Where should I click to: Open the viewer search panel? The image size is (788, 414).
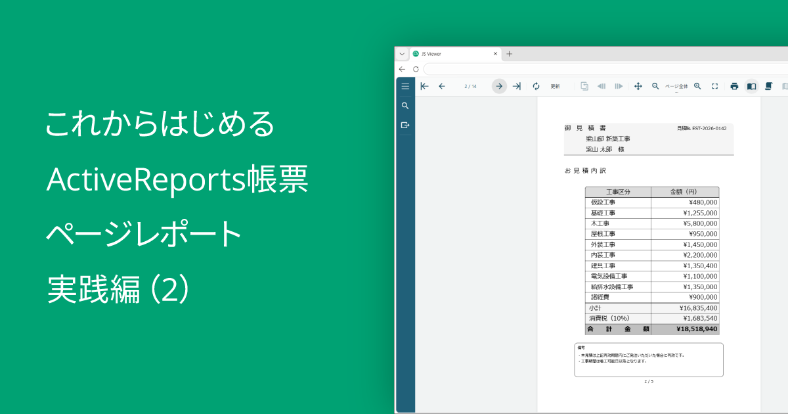(405, 105)
